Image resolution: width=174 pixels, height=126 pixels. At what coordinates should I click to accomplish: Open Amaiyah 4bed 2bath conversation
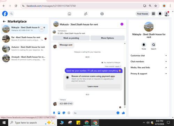point(24,58)
